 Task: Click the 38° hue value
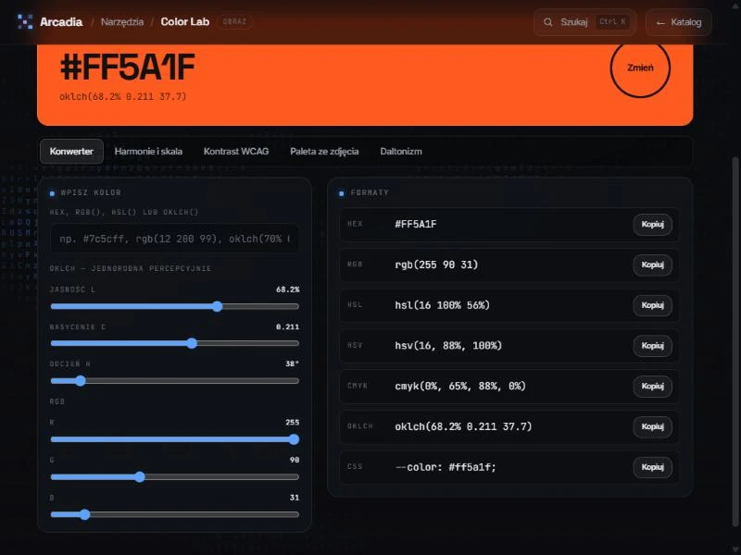(292, 364)
